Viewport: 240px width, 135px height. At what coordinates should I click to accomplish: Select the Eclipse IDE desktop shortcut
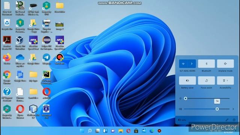click(46, 43)
